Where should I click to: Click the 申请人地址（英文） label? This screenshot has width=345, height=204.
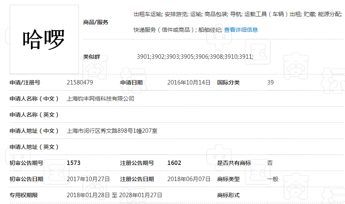[34, 147]
